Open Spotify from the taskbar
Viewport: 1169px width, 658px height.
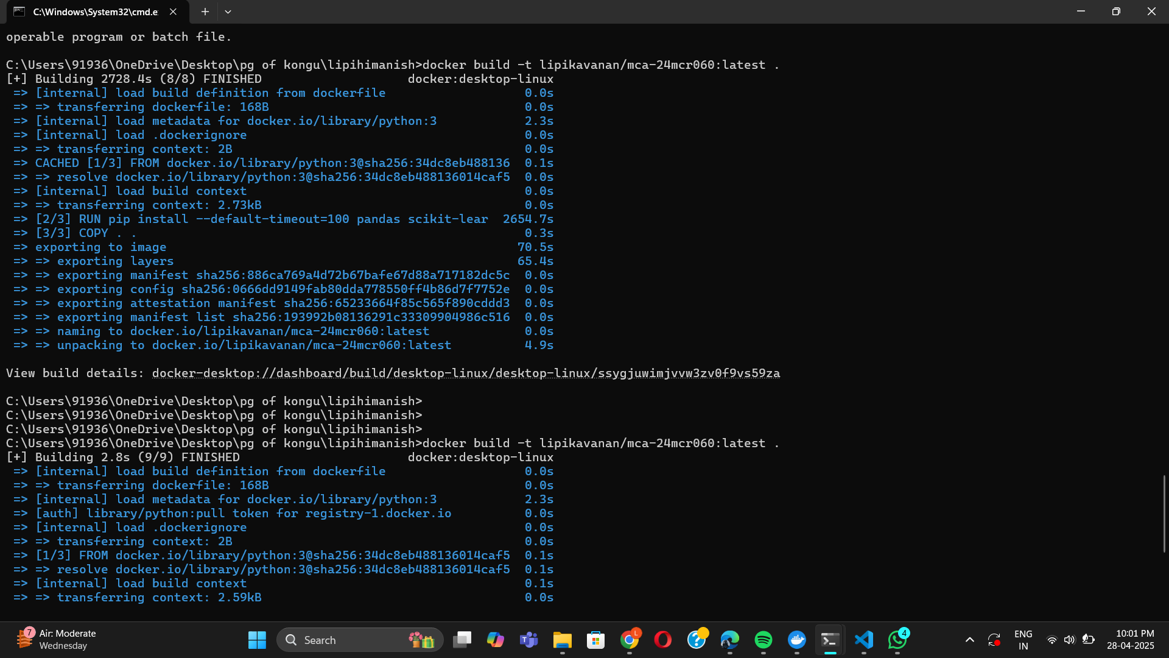(x=763, y=640)
